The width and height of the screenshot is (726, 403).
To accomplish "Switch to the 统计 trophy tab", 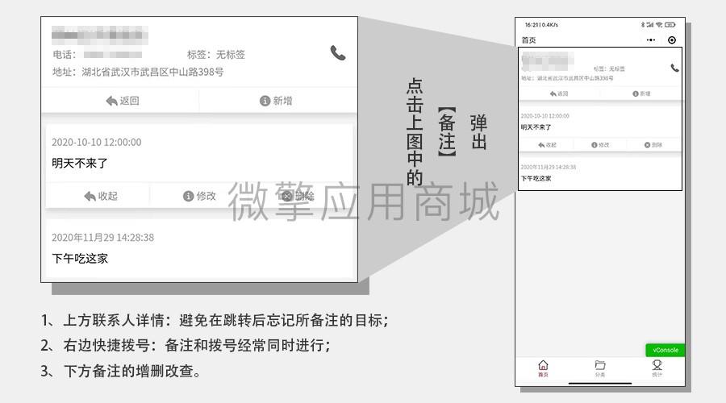I will pyautogui.click(x=657, y=368).
